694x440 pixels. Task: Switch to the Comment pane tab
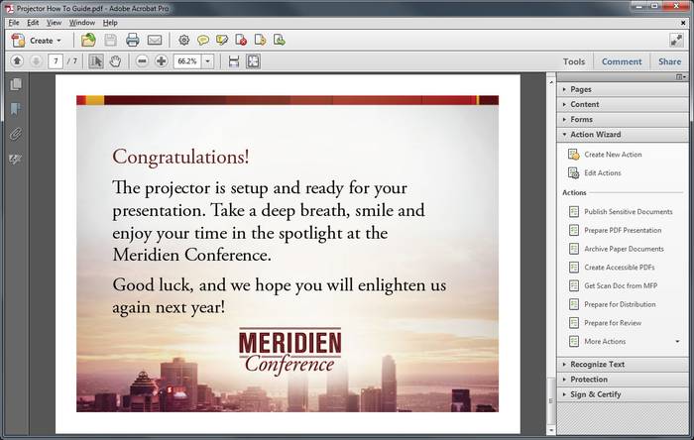(622, 61)
